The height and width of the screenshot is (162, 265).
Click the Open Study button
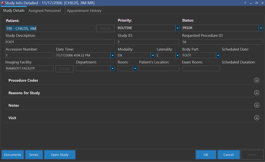60,155
